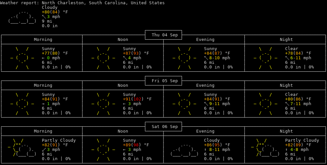
Task: Select the 'Weather report: North Charleston' header line
Action: [x=82, y=3]
